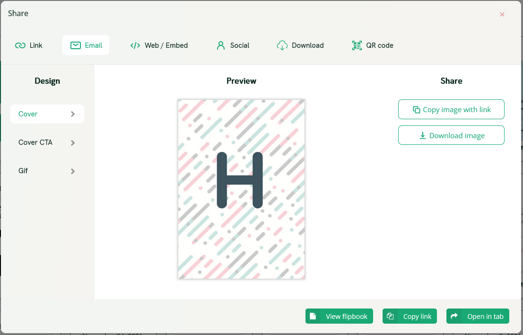Click the chain link icon in the tabs
Screen dimensions: 523x335
tap(20, 45)
